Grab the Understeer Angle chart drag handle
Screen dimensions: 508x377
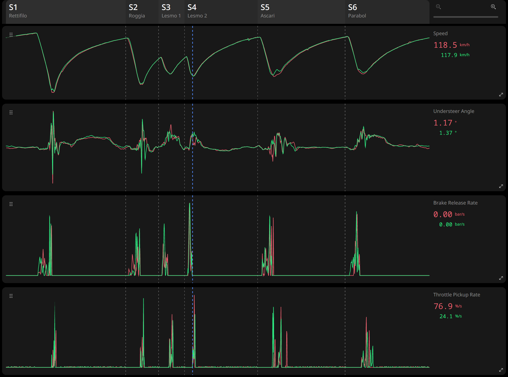click(11, 112)
